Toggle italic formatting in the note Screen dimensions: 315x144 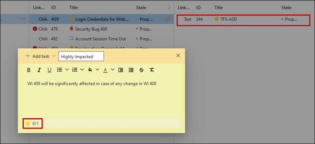pos(39,70)
